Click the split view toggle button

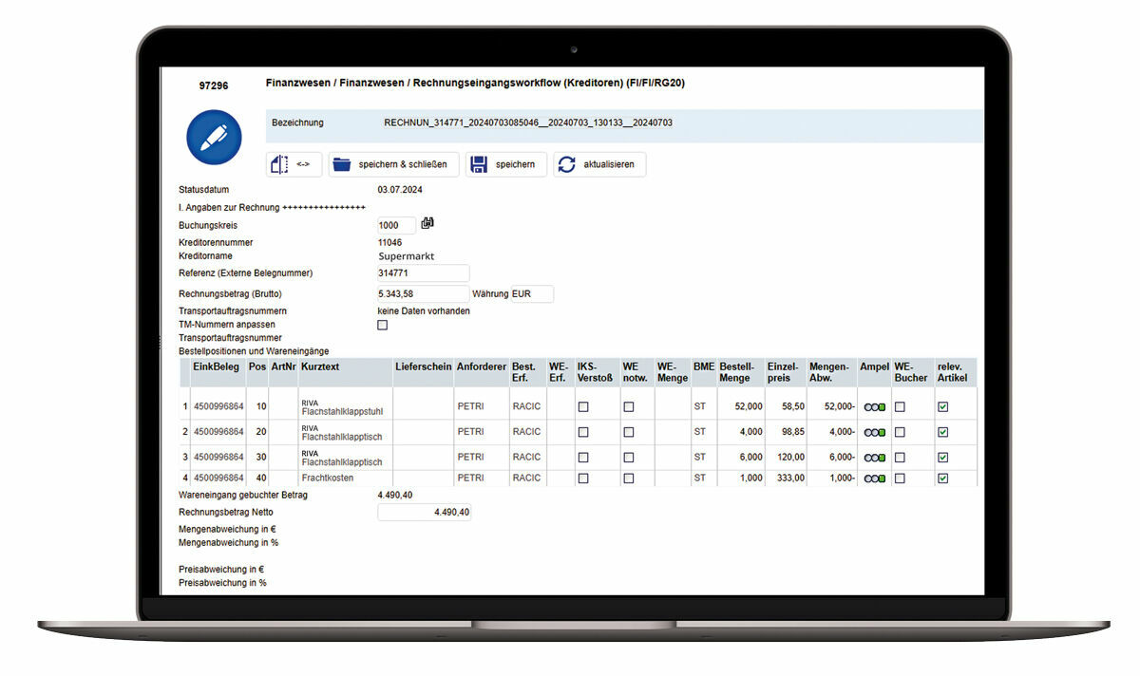(x=294, y=164)
